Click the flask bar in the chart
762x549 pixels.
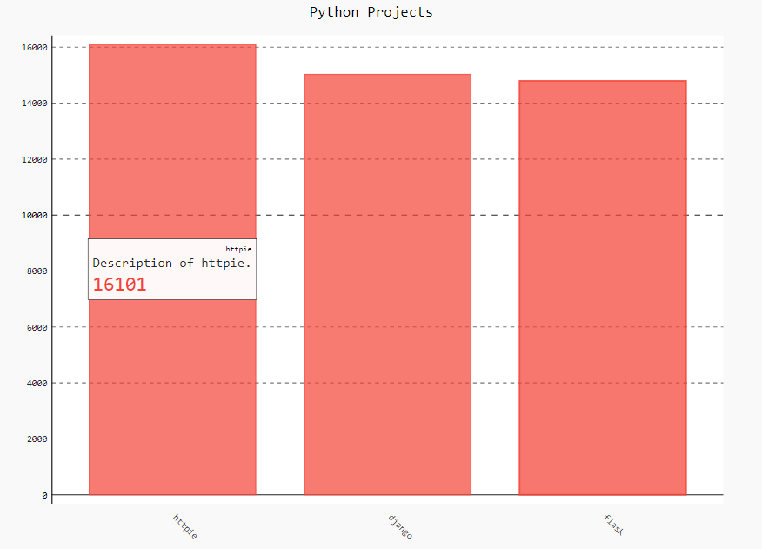pos(602,287)
